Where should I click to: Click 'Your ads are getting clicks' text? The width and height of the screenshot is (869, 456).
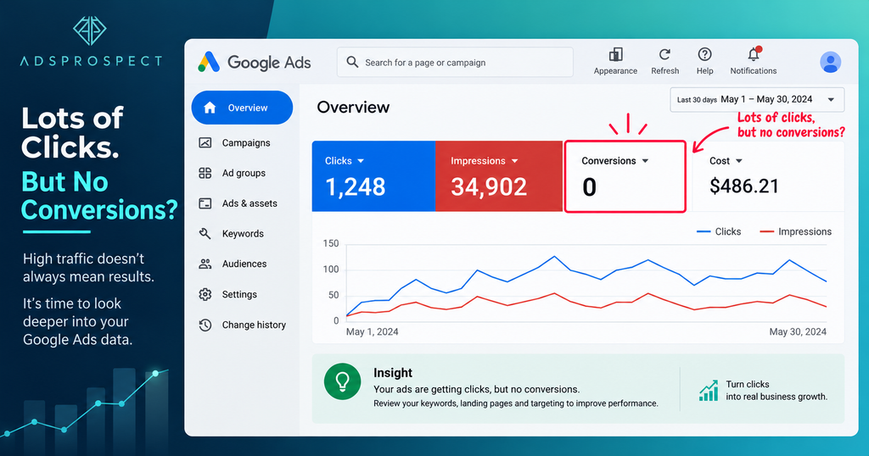[x=477, y=389]
